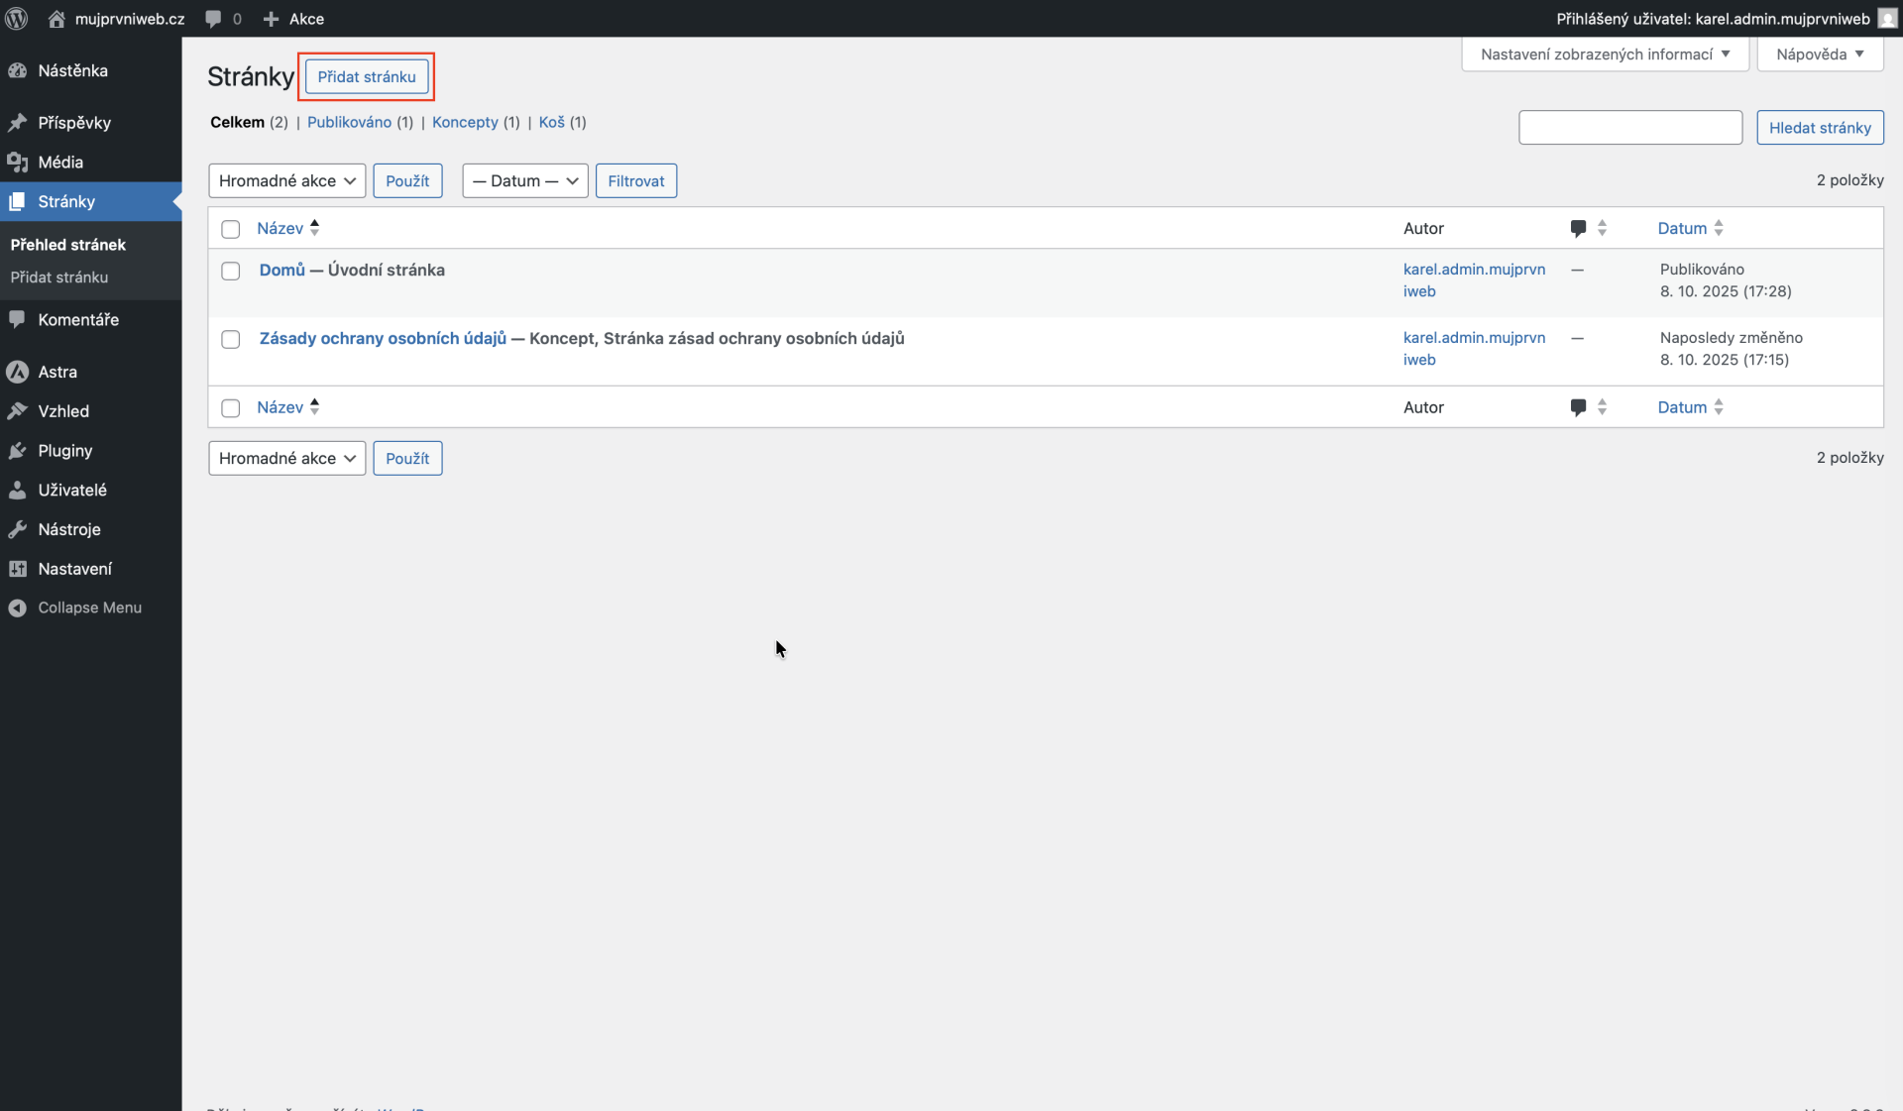
Task: Click the Přidat stránku button
Action: point(367,76)
